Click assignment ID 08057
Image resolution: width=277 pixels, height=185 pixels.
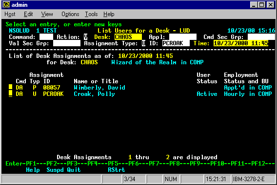point(52,88)
